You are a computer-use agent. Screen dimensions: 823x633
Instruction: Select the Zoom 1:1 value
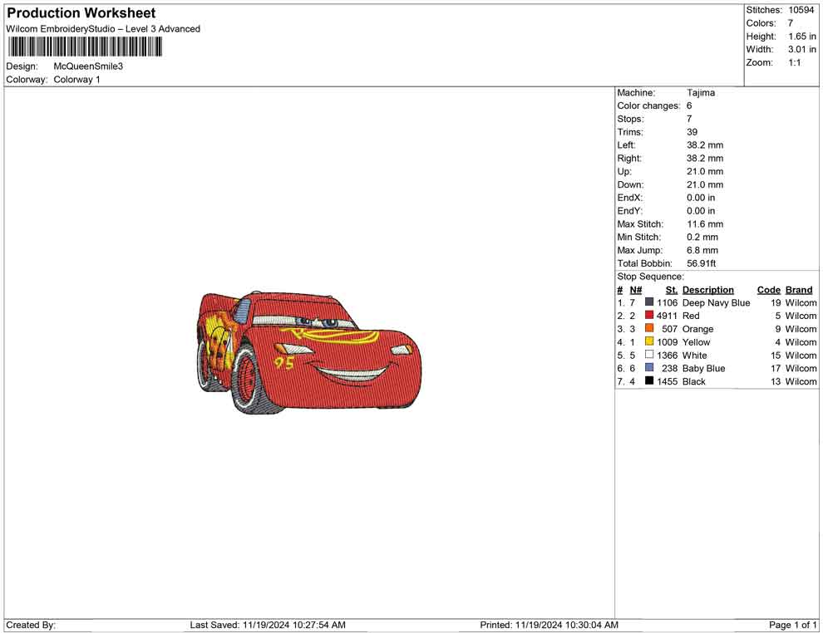pyautogui.click(x=794, y=63)
